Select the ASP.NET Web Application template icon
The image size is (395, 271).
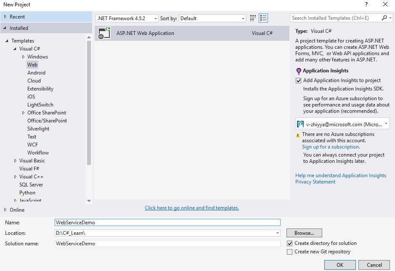tap(104, 33)
